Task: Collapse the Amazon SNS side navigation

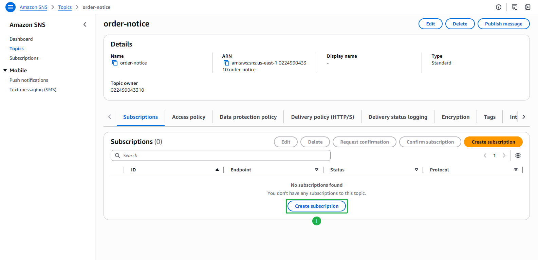Action: (85, 24)
